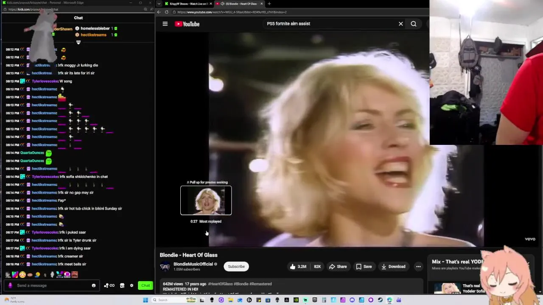Reload the YouTube page
This screenshot has width=543, height=305.
click(x=166, y=12)
